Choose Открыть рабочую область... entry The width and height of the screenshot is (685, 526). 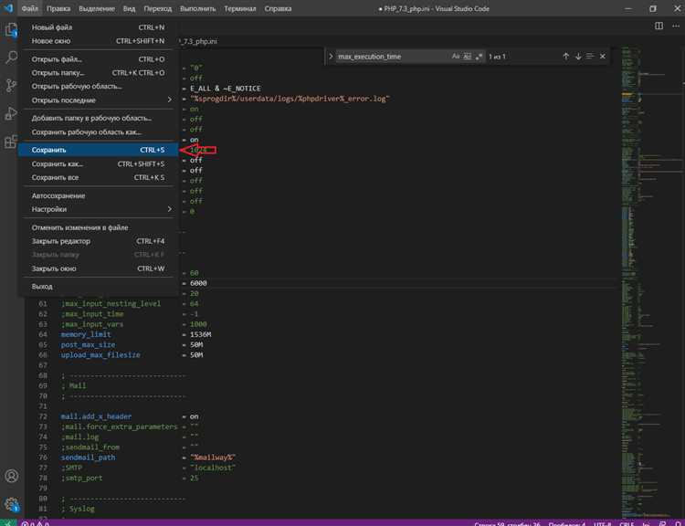[99, 86]
